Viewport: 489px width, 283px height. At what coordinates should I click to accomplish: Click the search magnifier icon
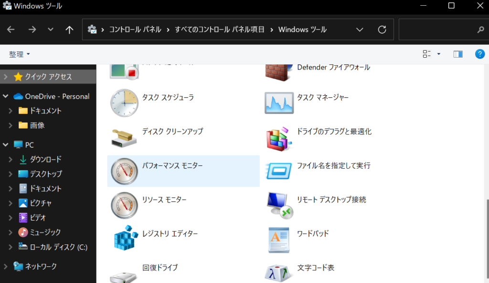pos(480,30)
